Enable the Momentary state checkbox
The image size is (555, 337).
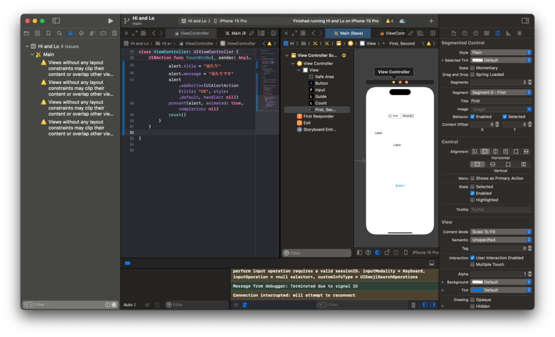pos(473,68)
